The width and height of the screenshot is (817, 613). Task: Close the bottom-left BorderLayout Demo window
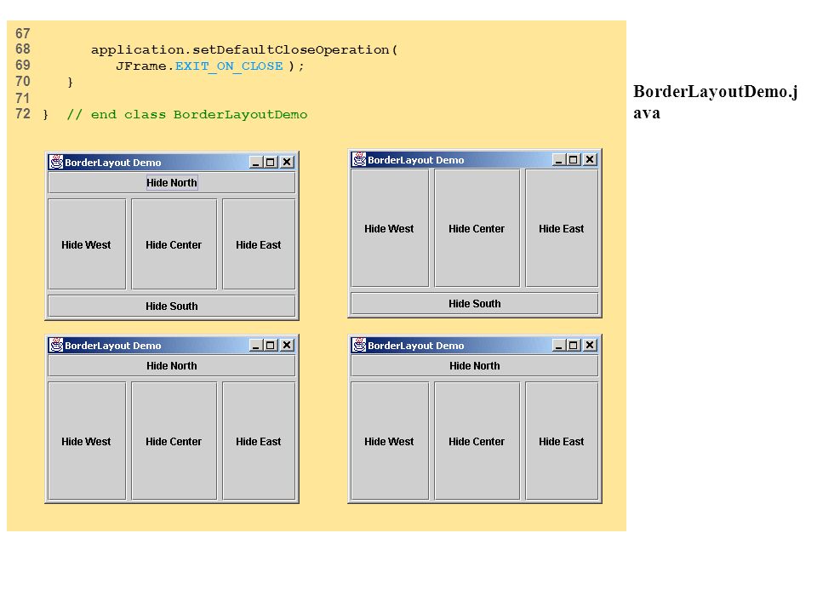click(287, 345)
